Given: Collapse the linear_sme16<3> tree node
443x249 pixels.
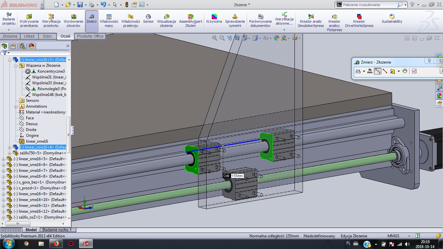Looking at the screenshot, I should [x=10, y=60].
